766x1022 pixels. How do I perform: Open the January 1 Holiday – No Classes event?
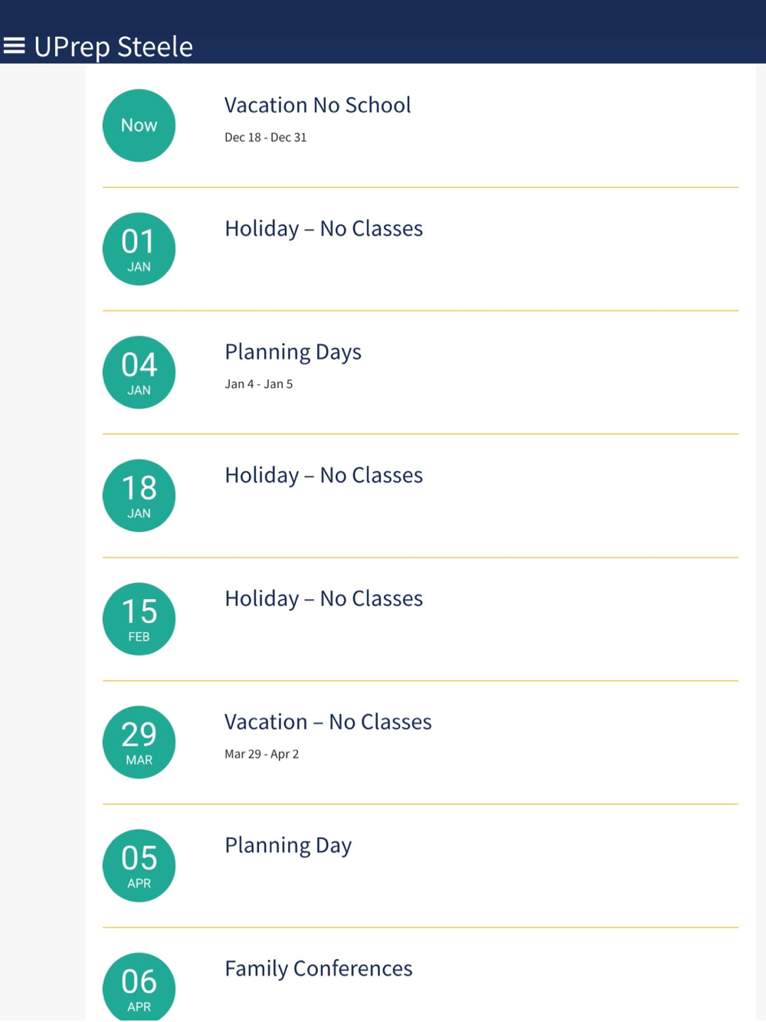coord(323,228)
